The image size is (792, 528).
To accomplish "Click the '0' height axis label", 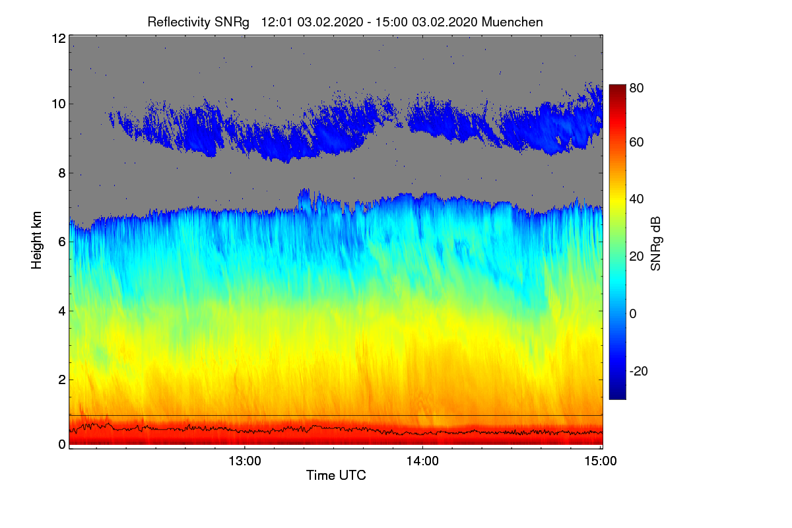I will [62, 444].
